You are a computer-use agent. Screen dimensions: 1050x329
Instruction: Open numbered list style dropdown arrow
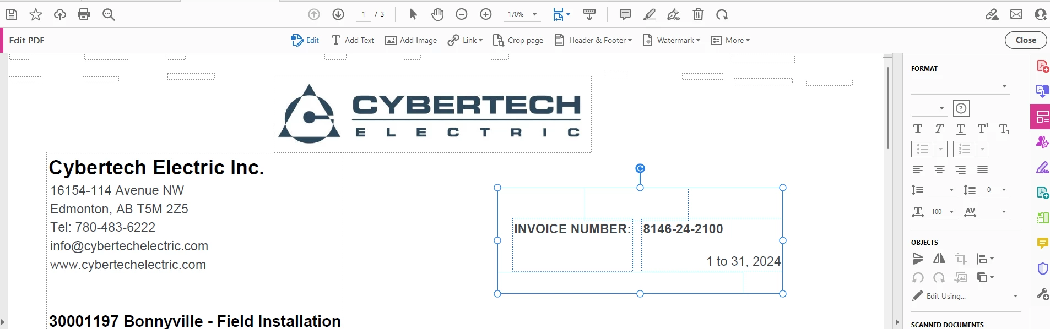pos(983,149)
